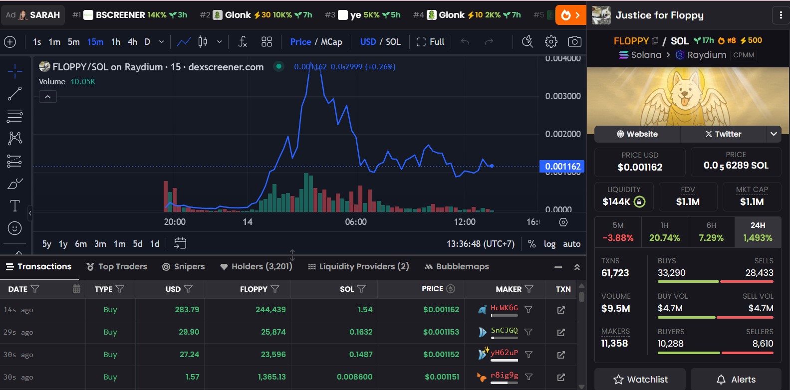Toggle chart to MCap view
790x390 pixels.
tap(331, 42)
